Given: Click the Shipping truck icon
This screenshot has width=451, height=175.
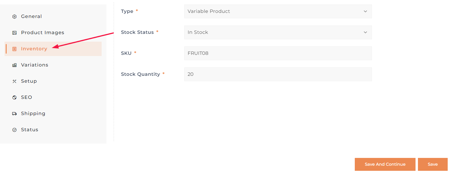Looking at the screenshot, I should (14, 114).
